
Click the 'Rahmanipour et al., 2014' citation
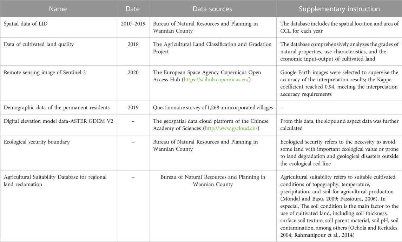click(x=324, y=235)
